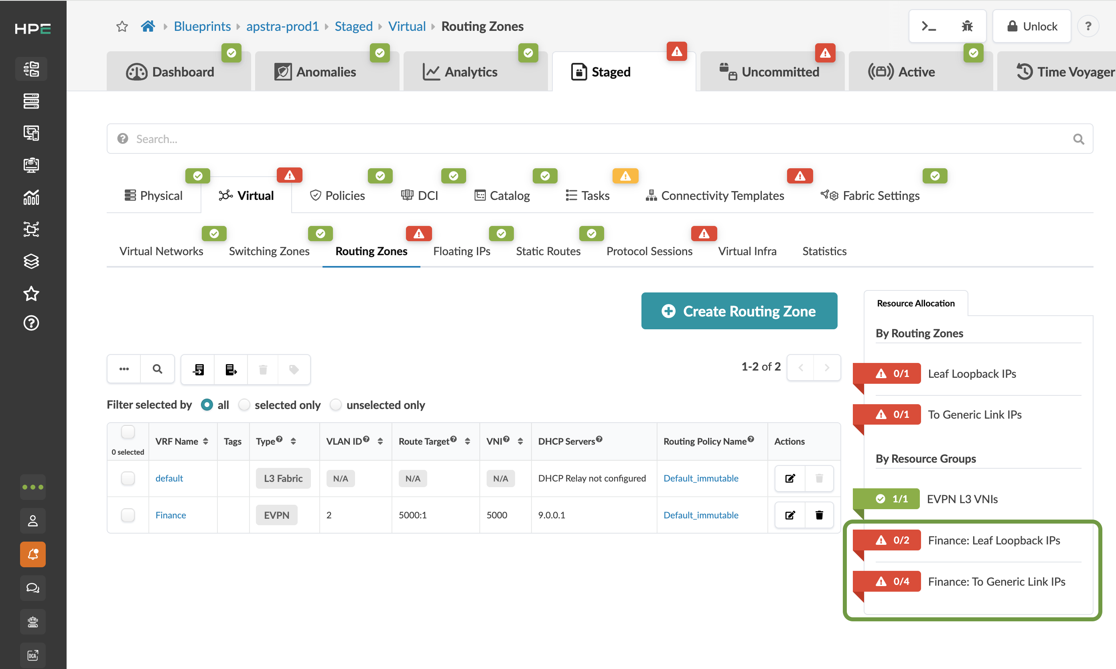Click the export routing zones icon
The height and width of the screenshot is (669, 1116).
pos(231,370)
